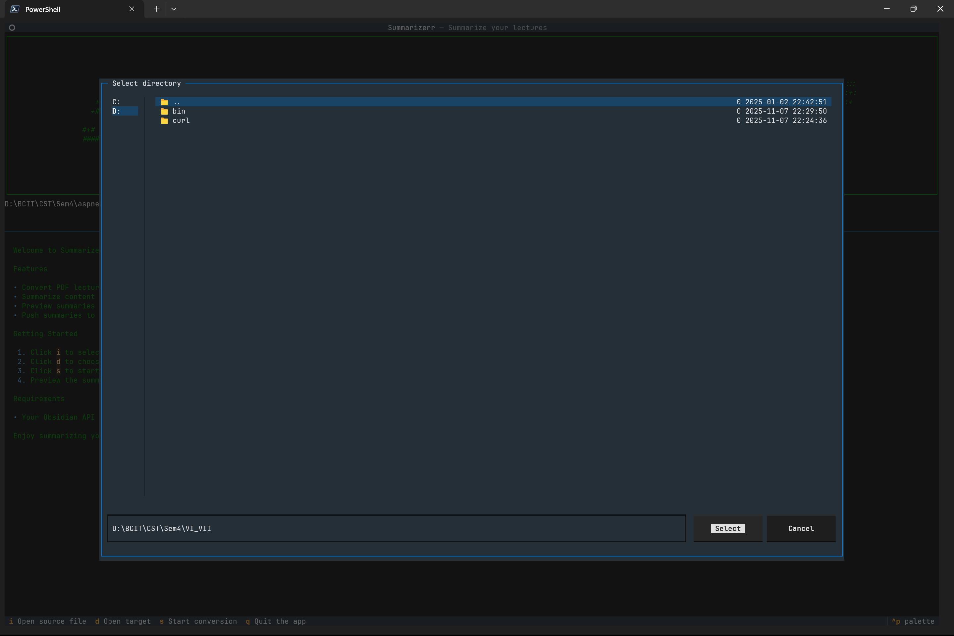Click the curl folder icon
The image size is (954, 636).
point(164,121)
